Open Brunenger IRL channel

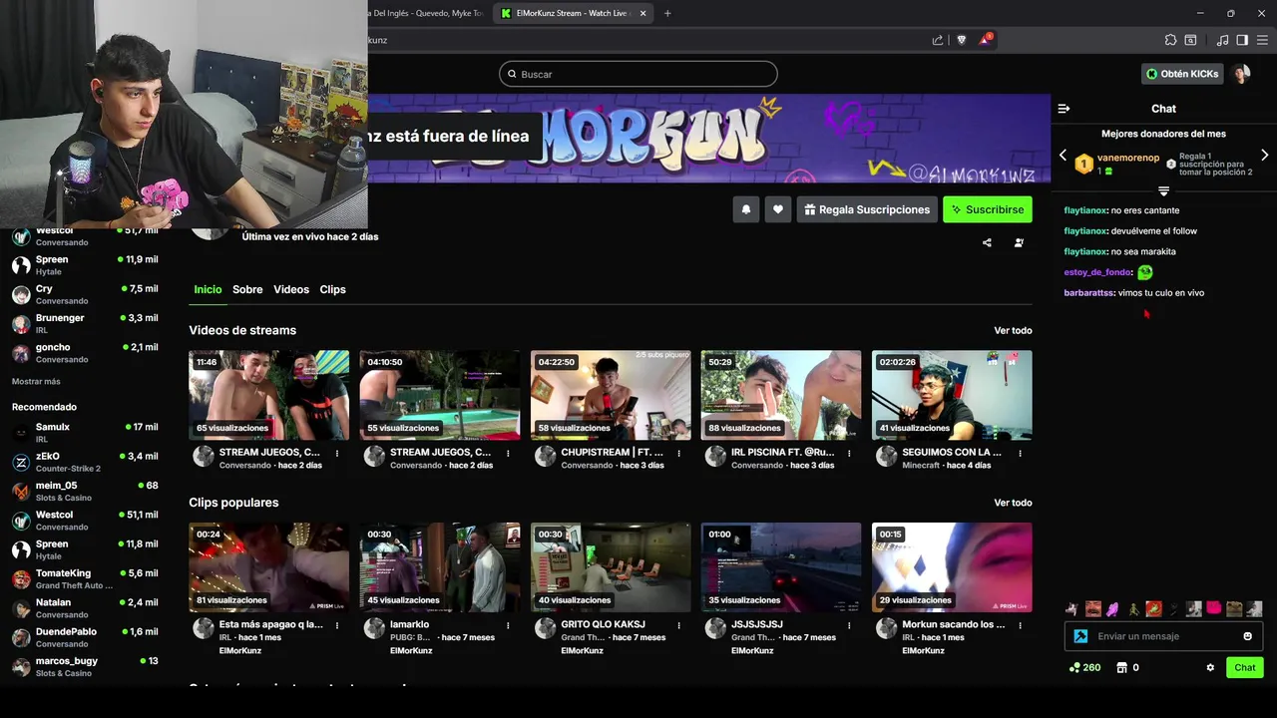pyautogui.click(x=85, y=323)
